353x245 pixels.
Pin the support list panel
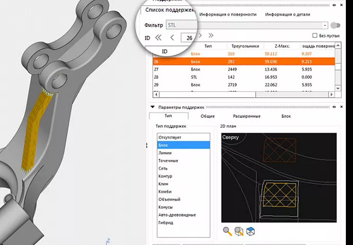pyautogui.click(x=334, y=5)
